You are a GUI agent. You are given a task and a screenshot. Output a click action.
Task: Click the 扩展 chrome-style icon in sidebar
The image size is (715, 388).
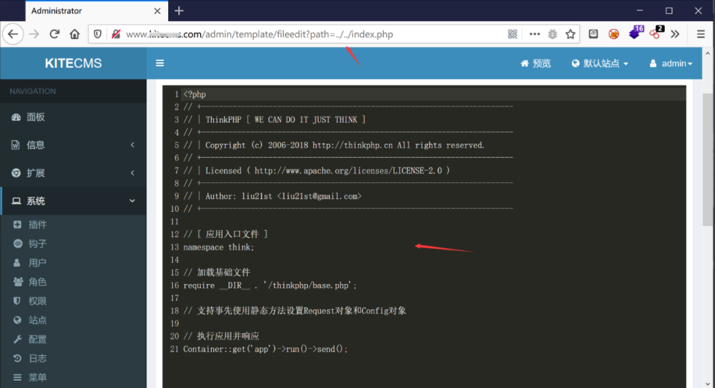click(x=16, y=173)
